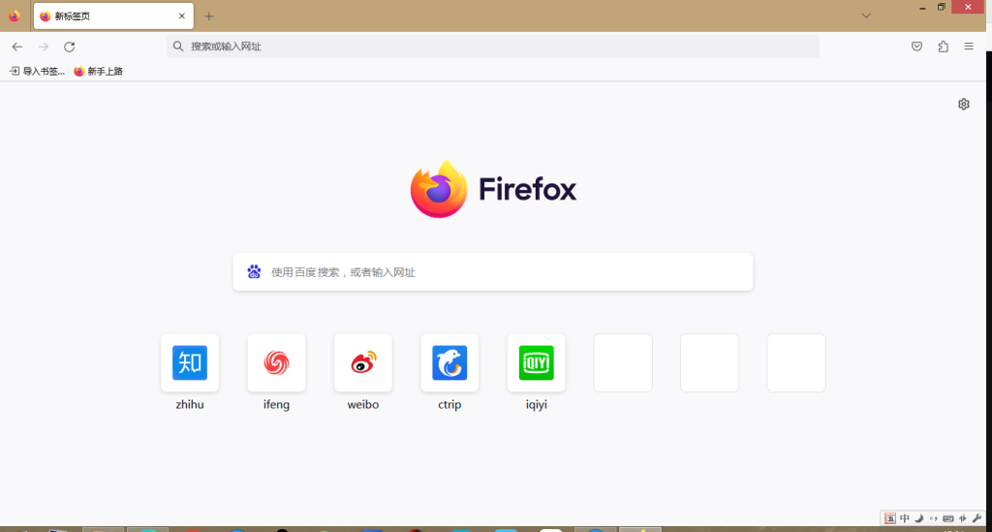Click the IME simplified/traditional switch icon

coord(963,518)
